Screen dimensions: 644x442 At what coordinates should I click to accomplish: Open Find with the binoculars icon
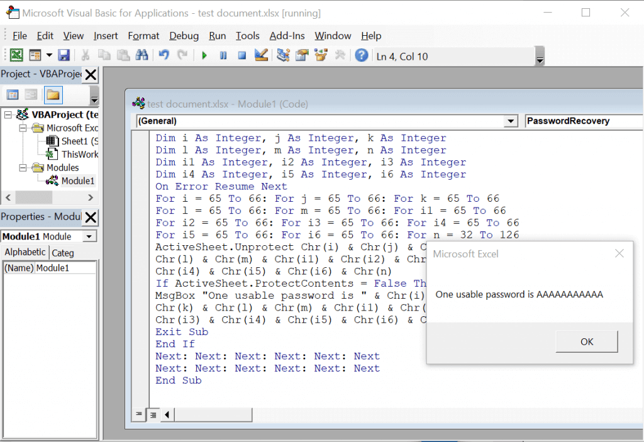[x=142, y=55]
